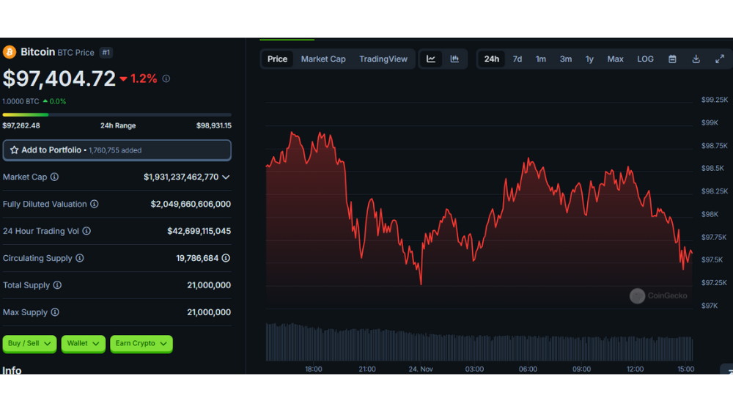Click the Bitcoin logo icon
Image resolution: width=733 pixels, height=412 pixels.
click(x=10, y=52)
